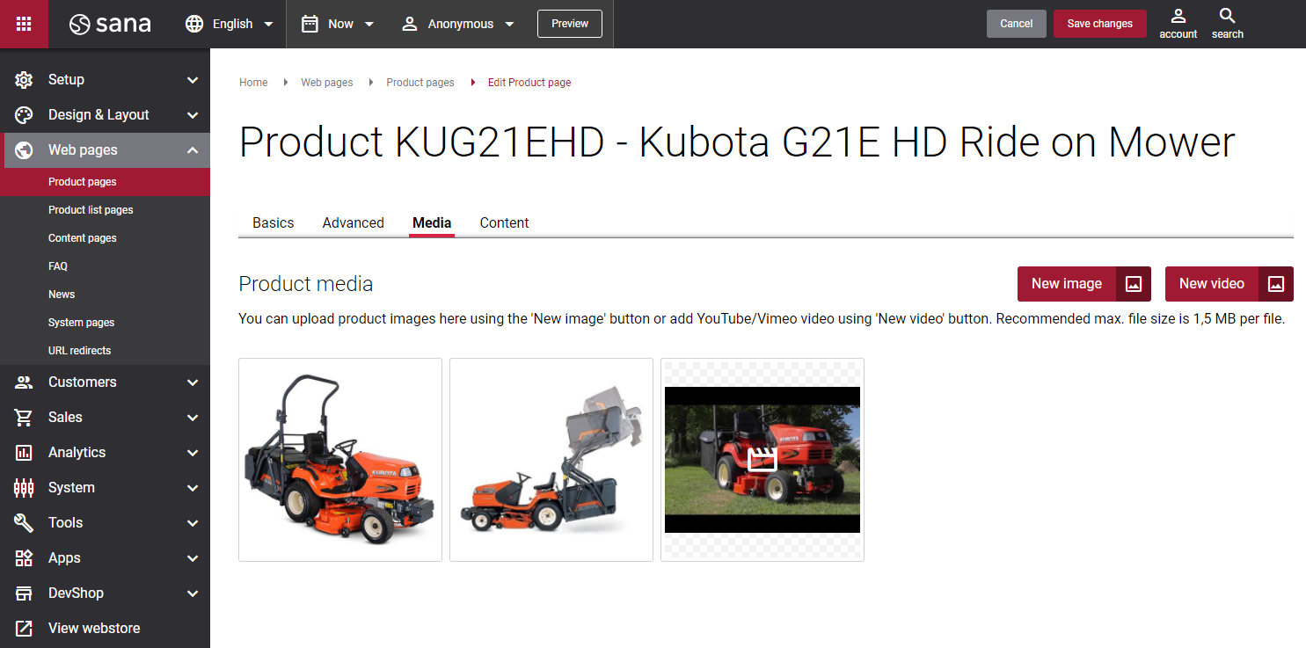Open the apps grid menu icon
The image size is (1306, 648).
click(24, 24)
